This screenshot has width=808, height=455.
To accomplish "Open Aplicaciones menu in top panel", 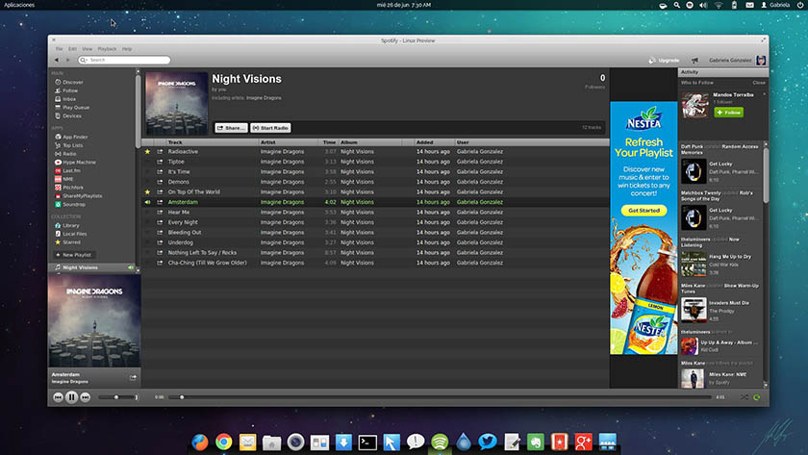I will pyautogui.click(x=19, y=5).
